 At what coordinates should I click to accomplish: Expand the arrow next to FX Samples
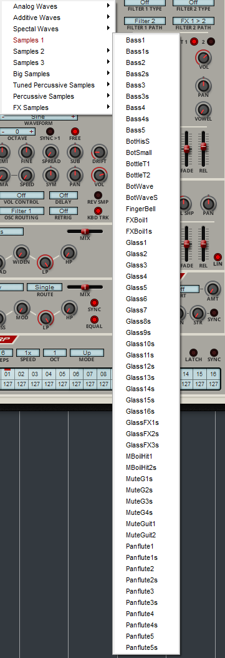[108, 107]
